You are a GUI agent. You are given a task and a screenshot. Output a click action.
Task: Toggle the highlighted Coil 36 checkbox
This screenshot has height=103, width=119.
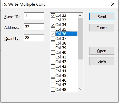tap(53, 34)
